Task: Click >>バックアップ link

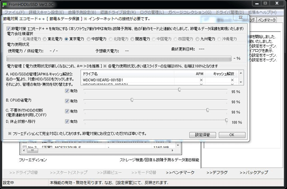Action: coord(254,173)
